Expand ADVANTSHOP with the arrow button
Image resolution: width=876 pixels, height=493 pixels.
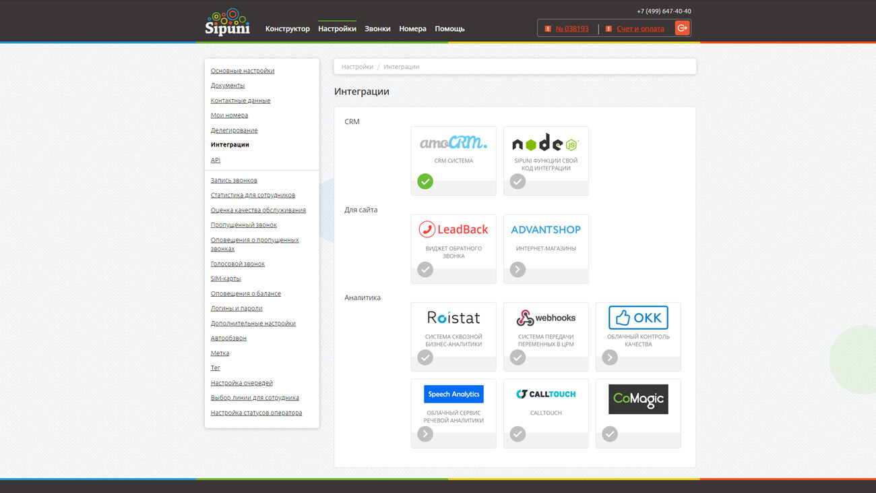coord(518,270)
